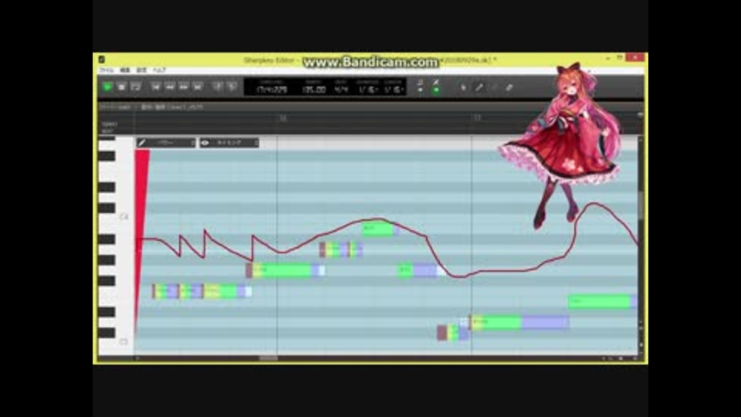Image resolution: width=741 pixels, height=417 pixels.
Task: Click the app icon in the title bar
Action: (102, 59)
